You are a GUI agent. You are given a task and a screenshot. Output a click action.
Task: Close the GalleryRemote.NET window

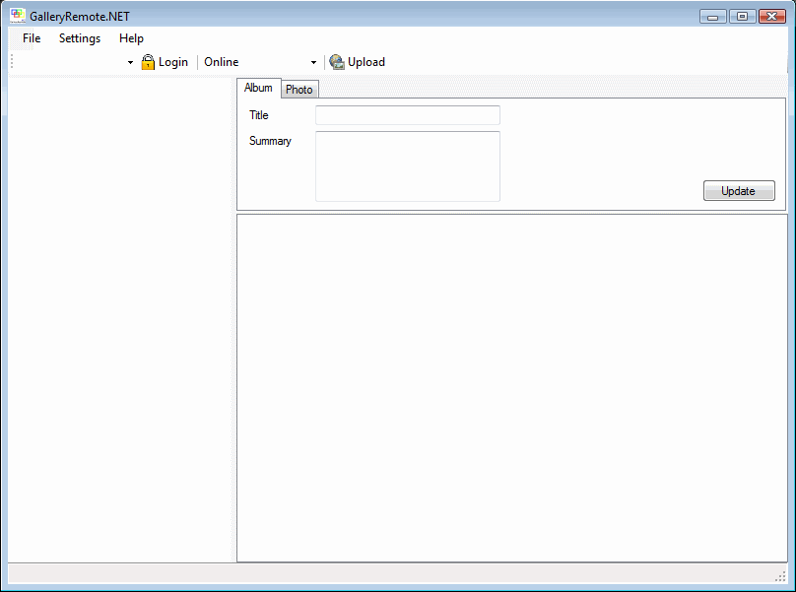(x=771, y=16)
